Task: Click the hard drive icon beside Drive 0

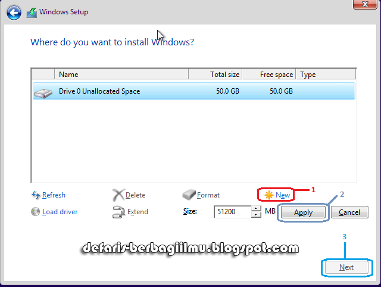Action: 43,92
